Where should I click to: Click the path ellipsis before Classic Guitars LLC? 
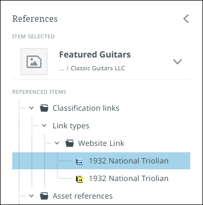click(x=62, y=69)
